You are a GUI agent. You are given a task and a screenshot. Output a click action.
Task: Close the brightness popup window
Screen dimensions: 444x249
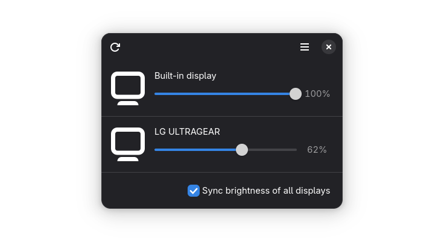[328, 47]
